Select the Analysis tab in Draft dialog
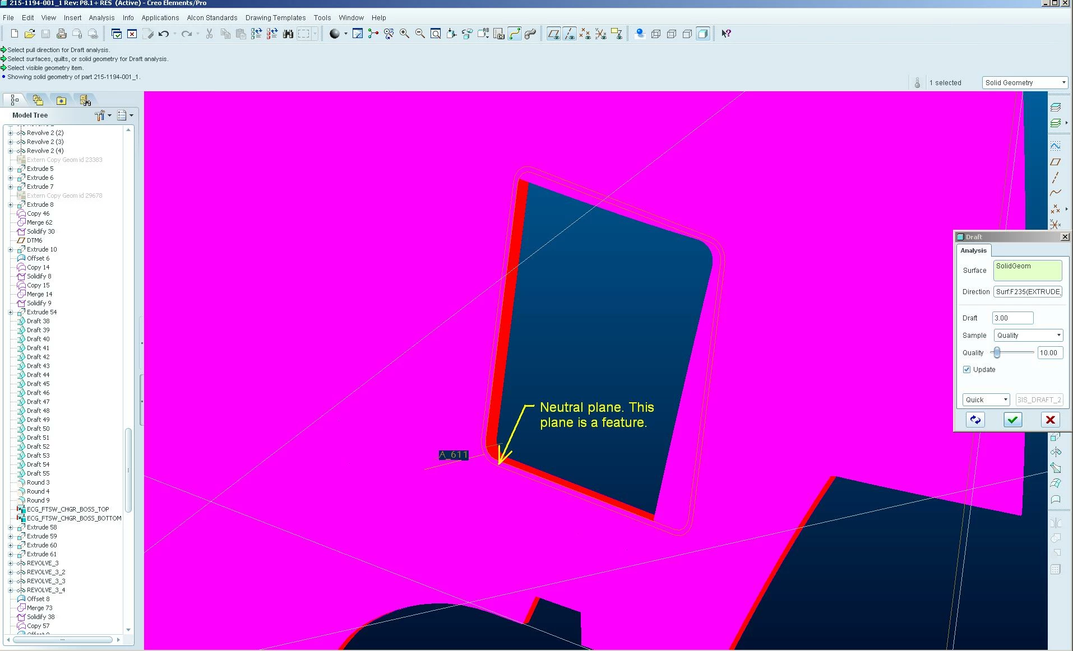This screenshot has width=1073, height=651. (973, 250)
